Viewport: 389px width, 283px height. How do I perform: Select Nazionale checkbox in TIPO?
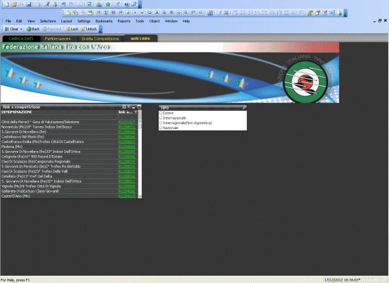160,128
